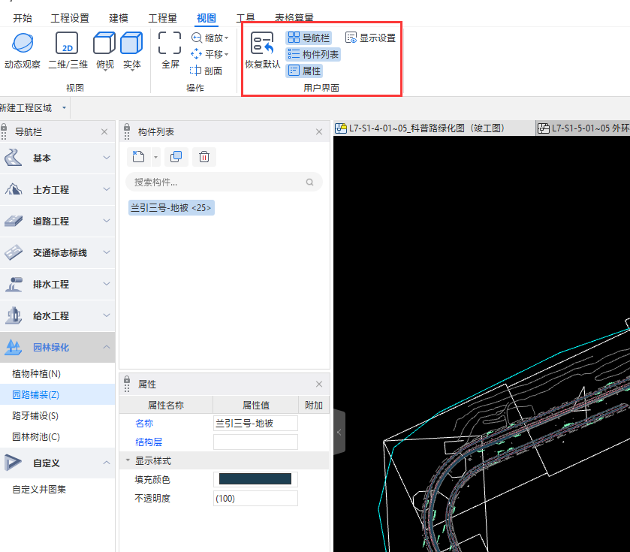The image size is (630, 552).
Task: Open the 缩放 dropdown arrow
Action: pyautogui.click(x=227, y=38)
